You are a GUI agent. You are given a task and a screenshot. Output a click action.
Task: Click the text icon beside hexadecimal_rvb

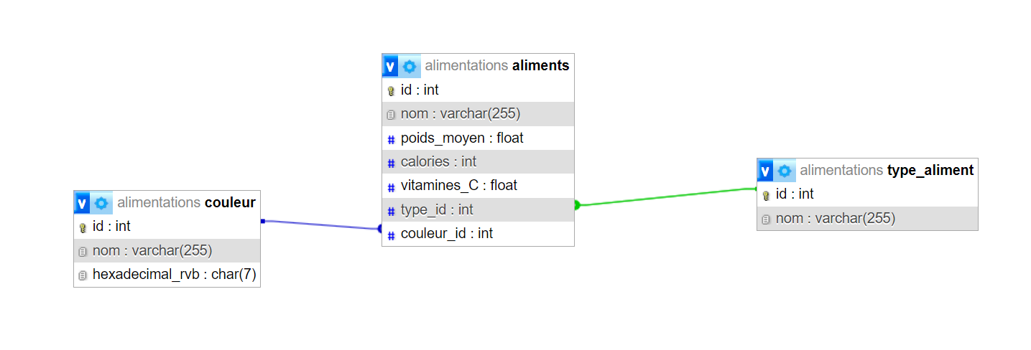[83, 275]
